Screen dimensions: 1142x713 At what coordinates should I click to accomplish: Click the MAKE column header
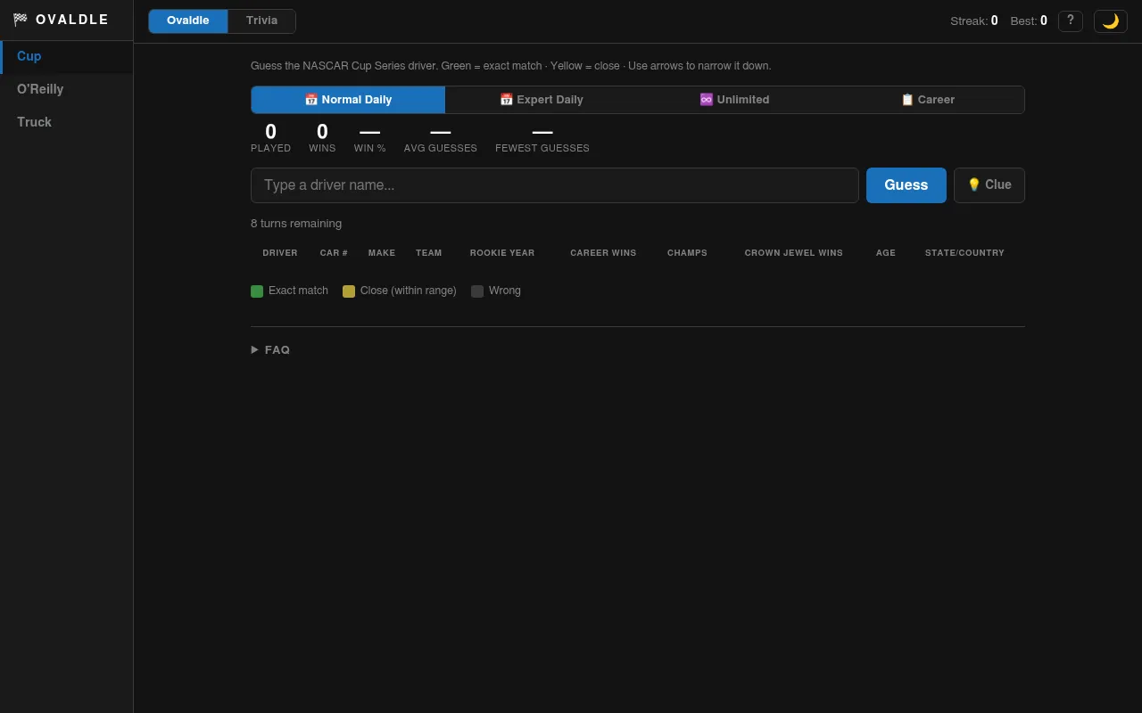382,253
